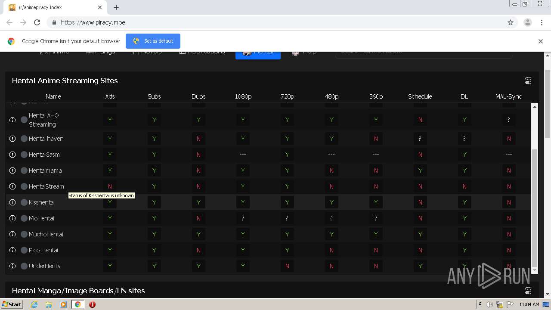Sort table by Ads column
Viewport: 551px width, 310px height.
click(110, 96)
